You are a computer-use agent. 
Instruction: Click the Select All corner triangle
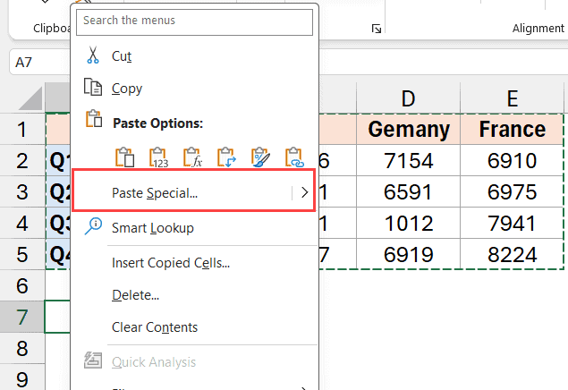pyautogui.click(x=30, y=97)
